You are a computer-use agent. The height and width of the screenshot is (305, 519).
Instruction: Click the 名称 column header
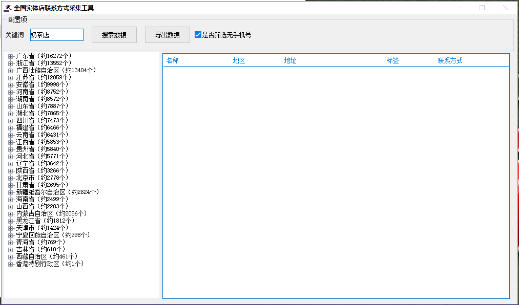[x=173, y=60]
